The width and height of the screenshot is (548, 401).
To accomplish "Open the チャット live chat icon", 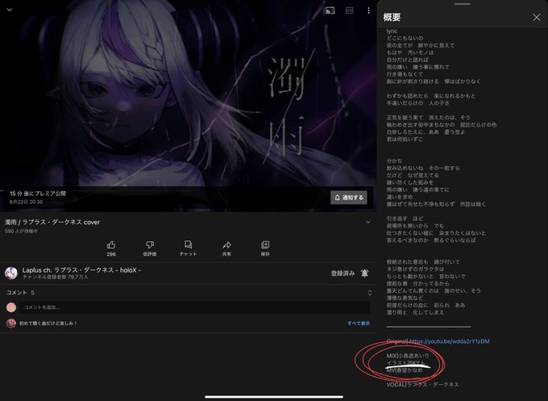I will coord(188,244).
